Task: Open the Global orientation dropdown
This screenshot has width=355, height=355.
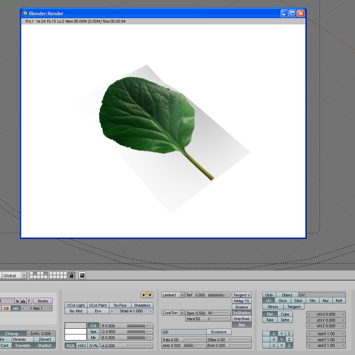Action: (x=14, y=275)
